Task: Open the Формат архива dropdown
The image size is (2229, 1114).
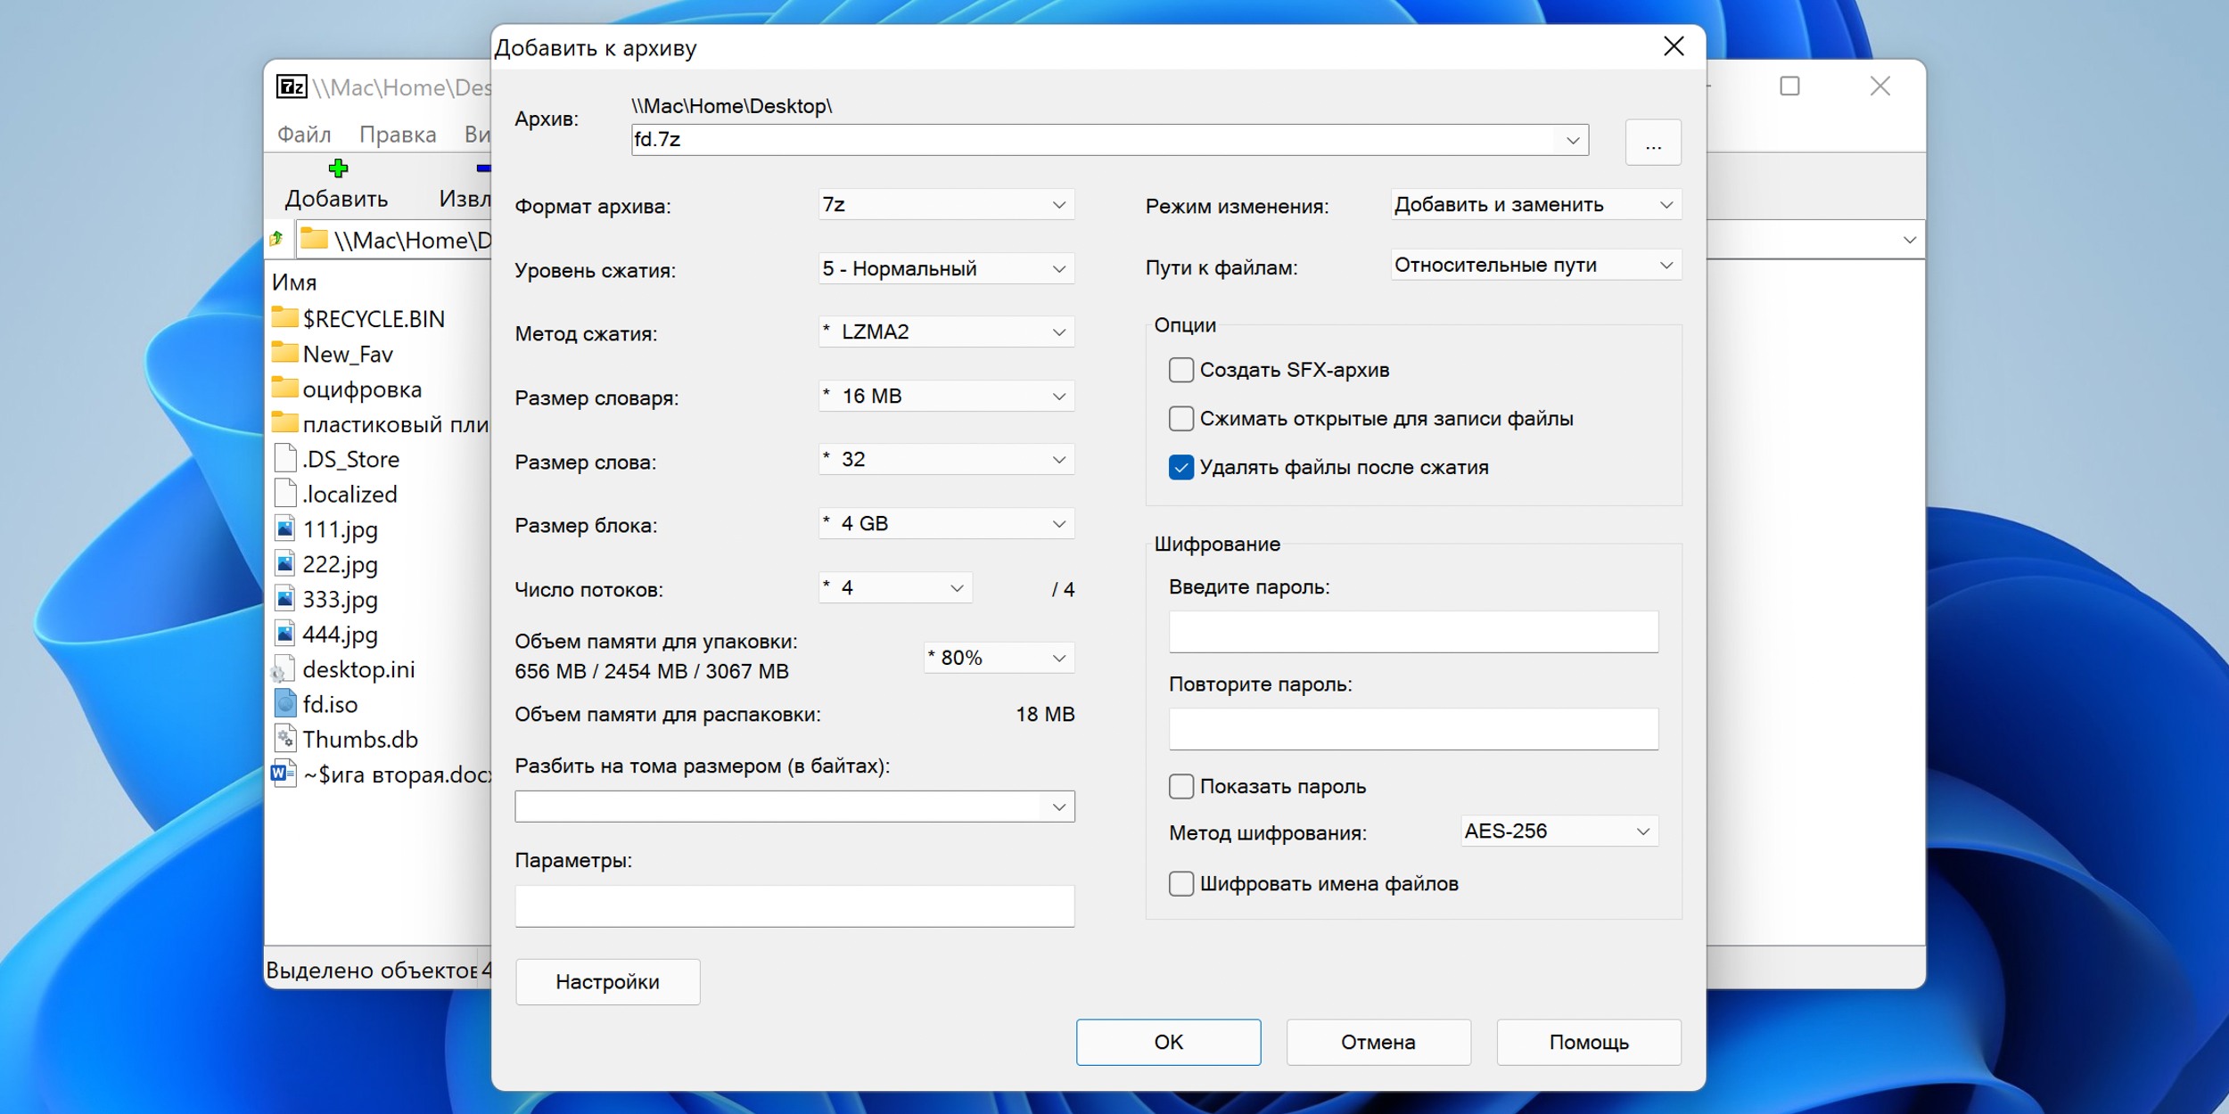Action: click(x=945, y=205)
